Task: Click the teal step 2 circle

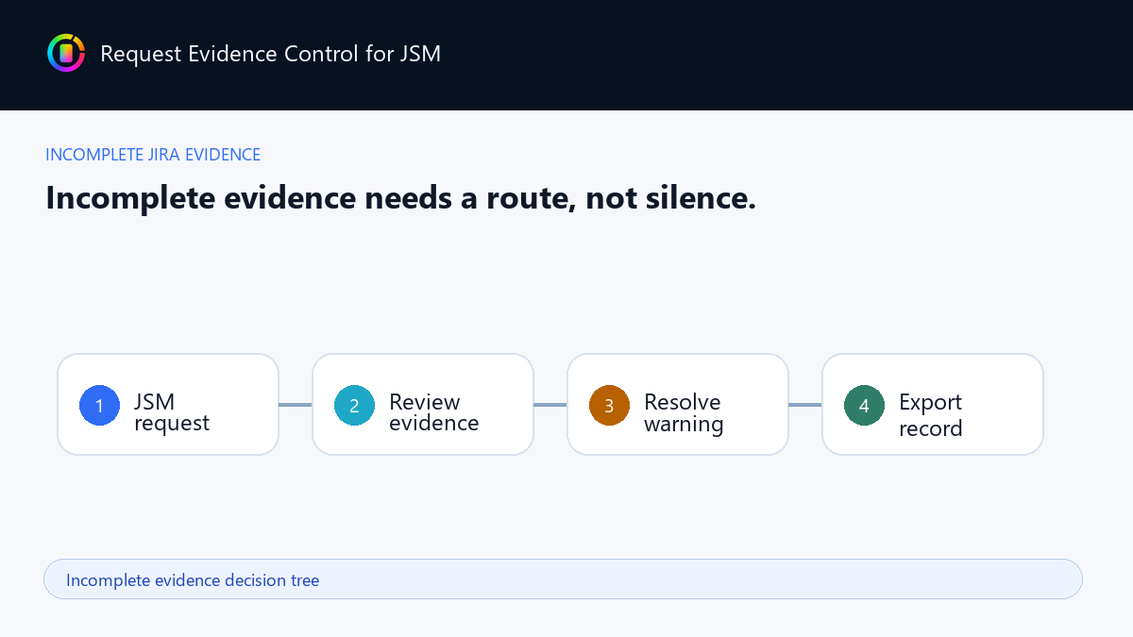Action: click(x=354, y=406)
